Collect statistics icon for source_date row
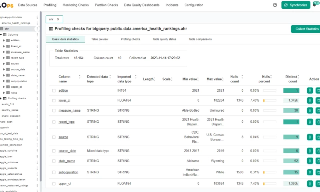 click(310, 151)
